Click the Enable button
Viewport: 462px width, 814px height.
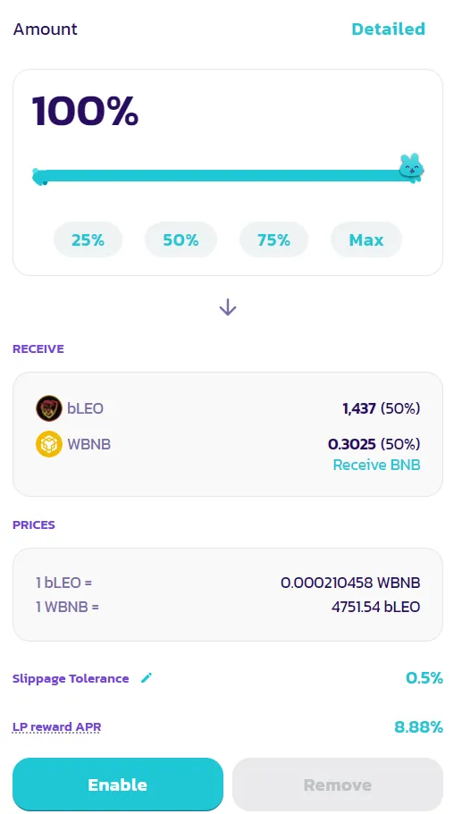[118, 785]
